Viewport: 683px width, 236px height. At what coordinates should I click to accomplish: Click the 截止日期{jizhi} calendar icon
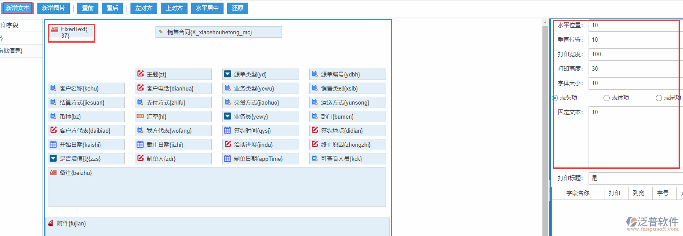(x=140, y=145)
